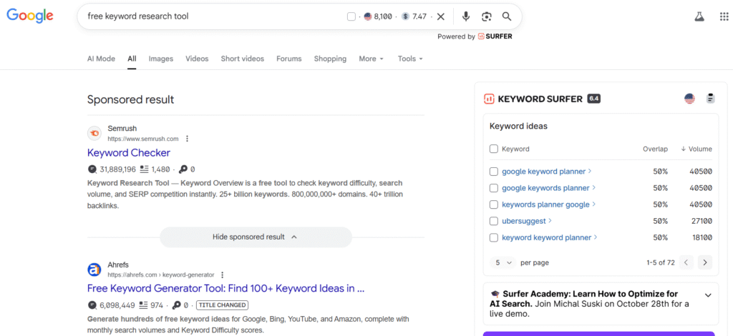Click the magnifying glass search icon
This screenshot has width=733, height=336.
[507, 16]
